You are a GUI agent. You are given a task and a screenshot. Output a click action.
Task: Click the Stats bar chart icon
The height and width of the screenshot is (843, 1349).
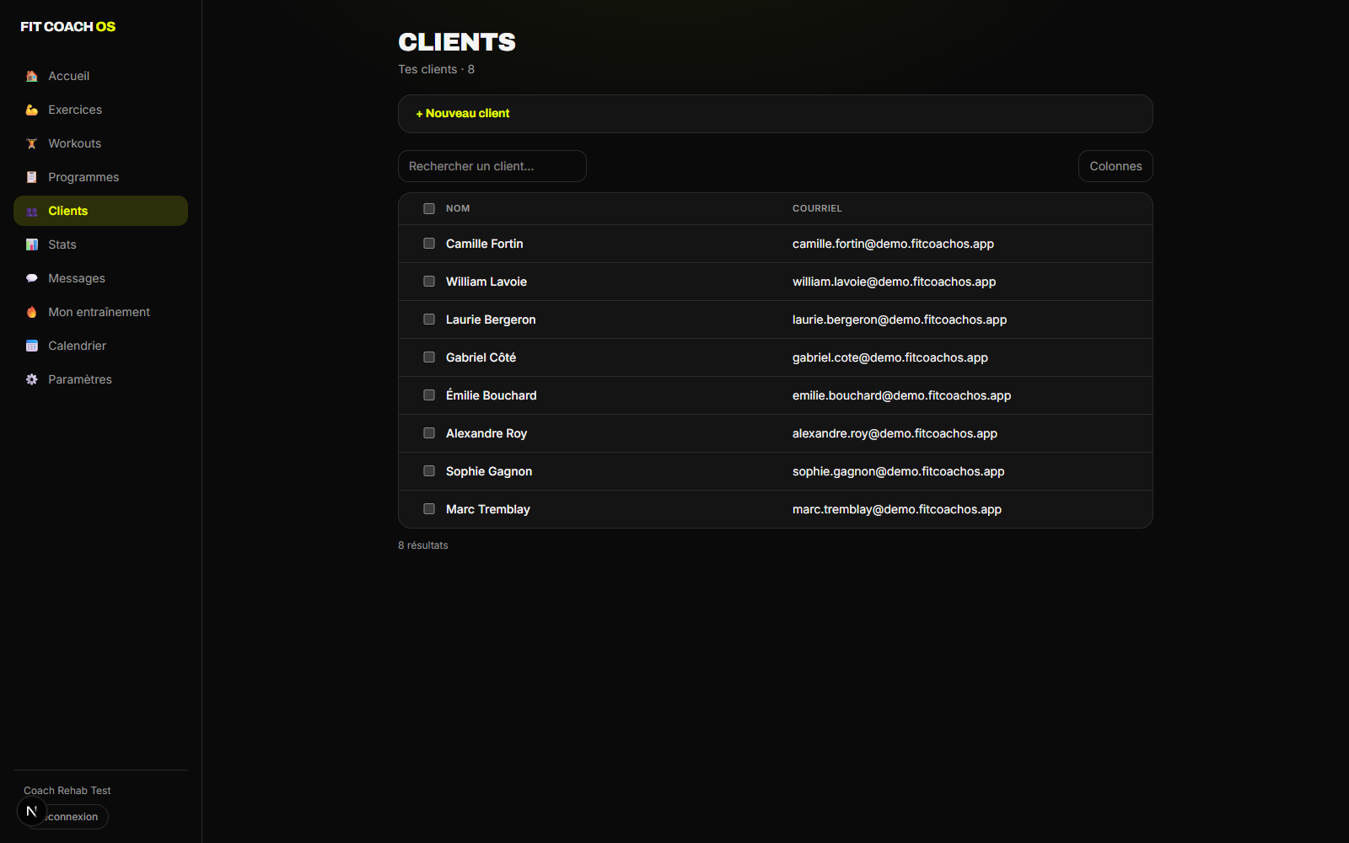coord(32,244)
